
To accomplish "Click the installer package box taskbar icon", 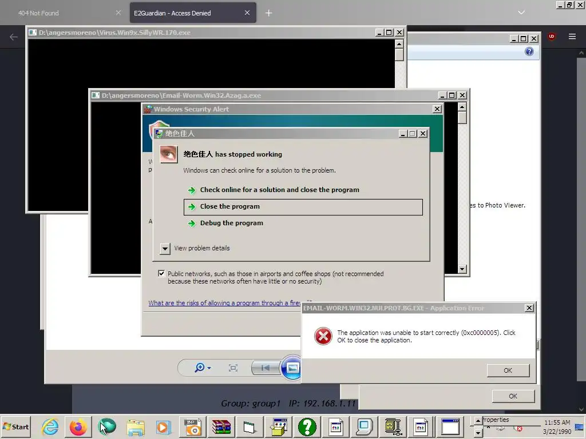I will (x=279, y=427).
